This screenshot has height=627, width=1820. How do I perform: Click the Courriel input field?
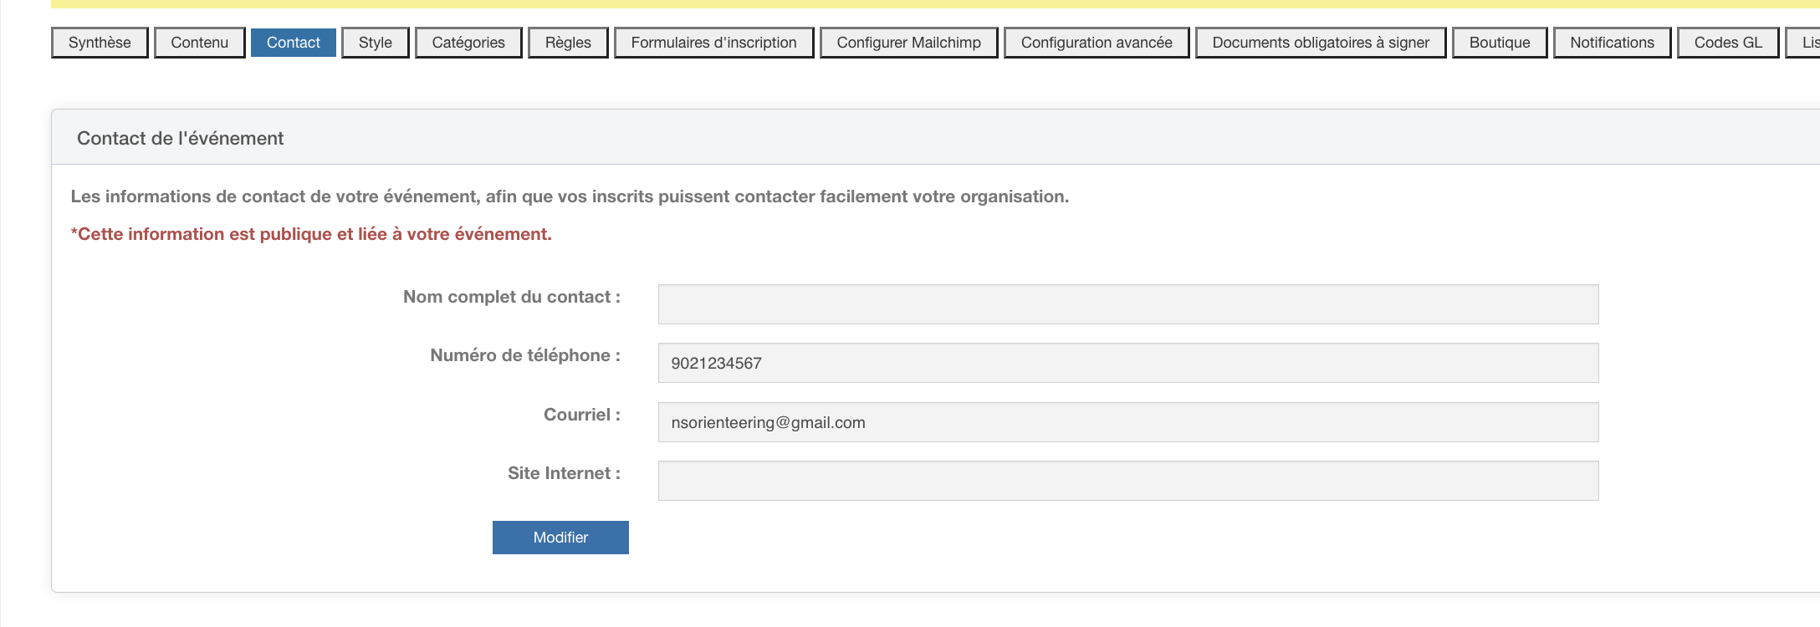[x=1127, y=422]
